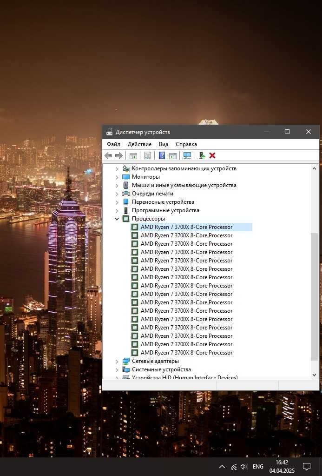
Task: Click the Системные устройства category icon
Action: point(126,369)
